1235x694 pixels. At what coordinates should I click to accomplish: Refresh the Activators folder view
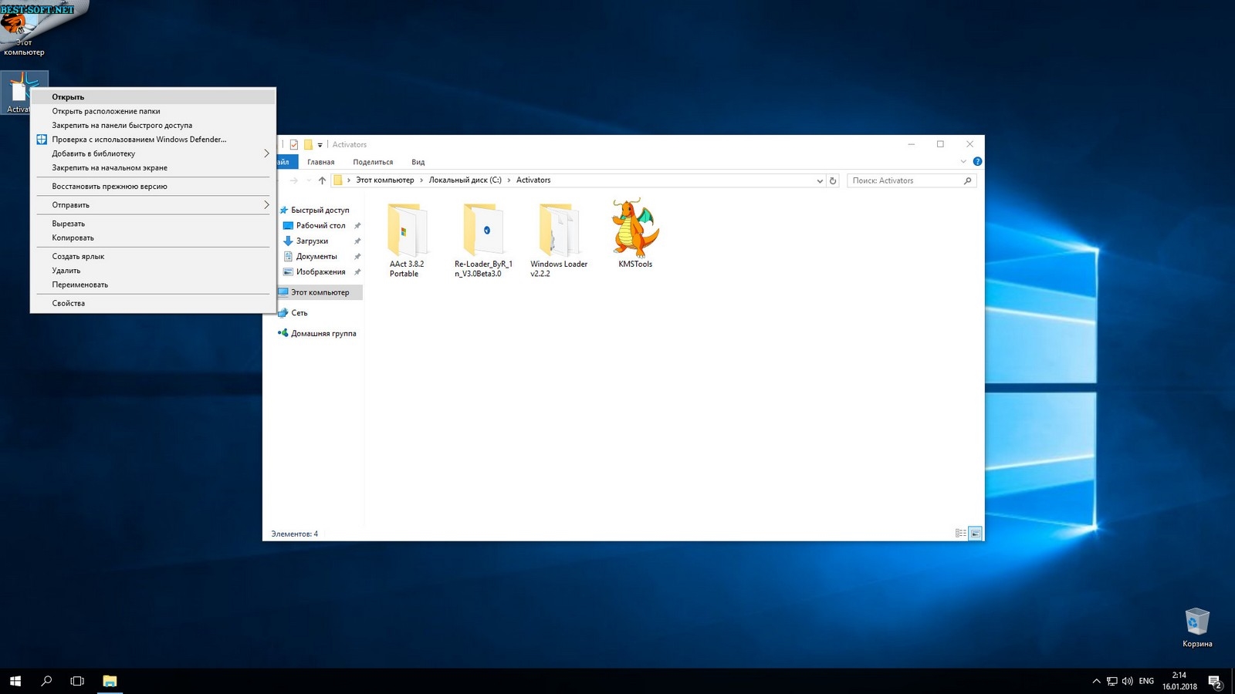pyautogui.click(x=833, y=180)
